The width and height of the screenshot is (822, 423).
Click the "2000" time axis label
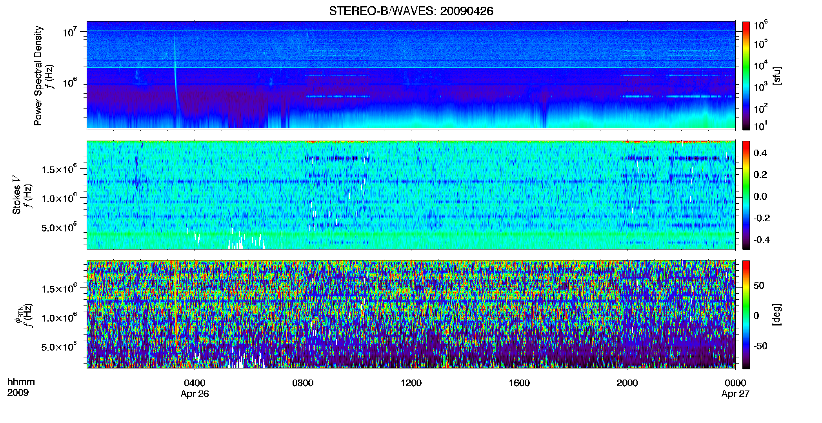click(x=627, y=383)
